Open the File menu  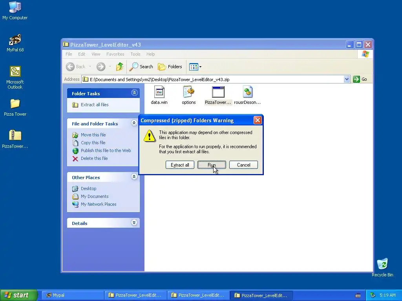tap(69, 54)
